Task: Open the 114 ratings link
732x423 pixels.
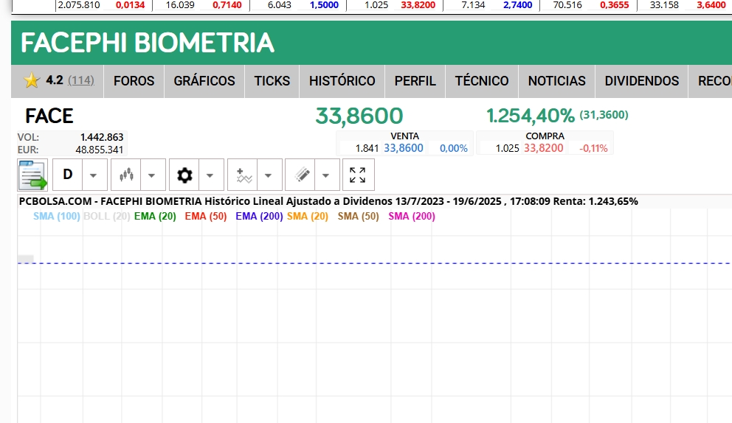Action: [x=81, y=80]
